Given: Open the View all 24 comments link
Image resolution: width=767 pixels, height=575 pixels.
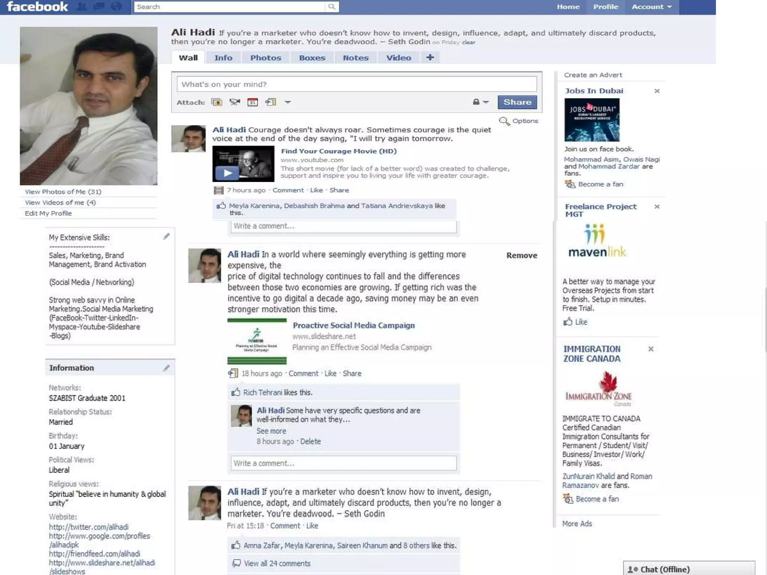Looking at the screenshot, I should (x=277, y=563).
